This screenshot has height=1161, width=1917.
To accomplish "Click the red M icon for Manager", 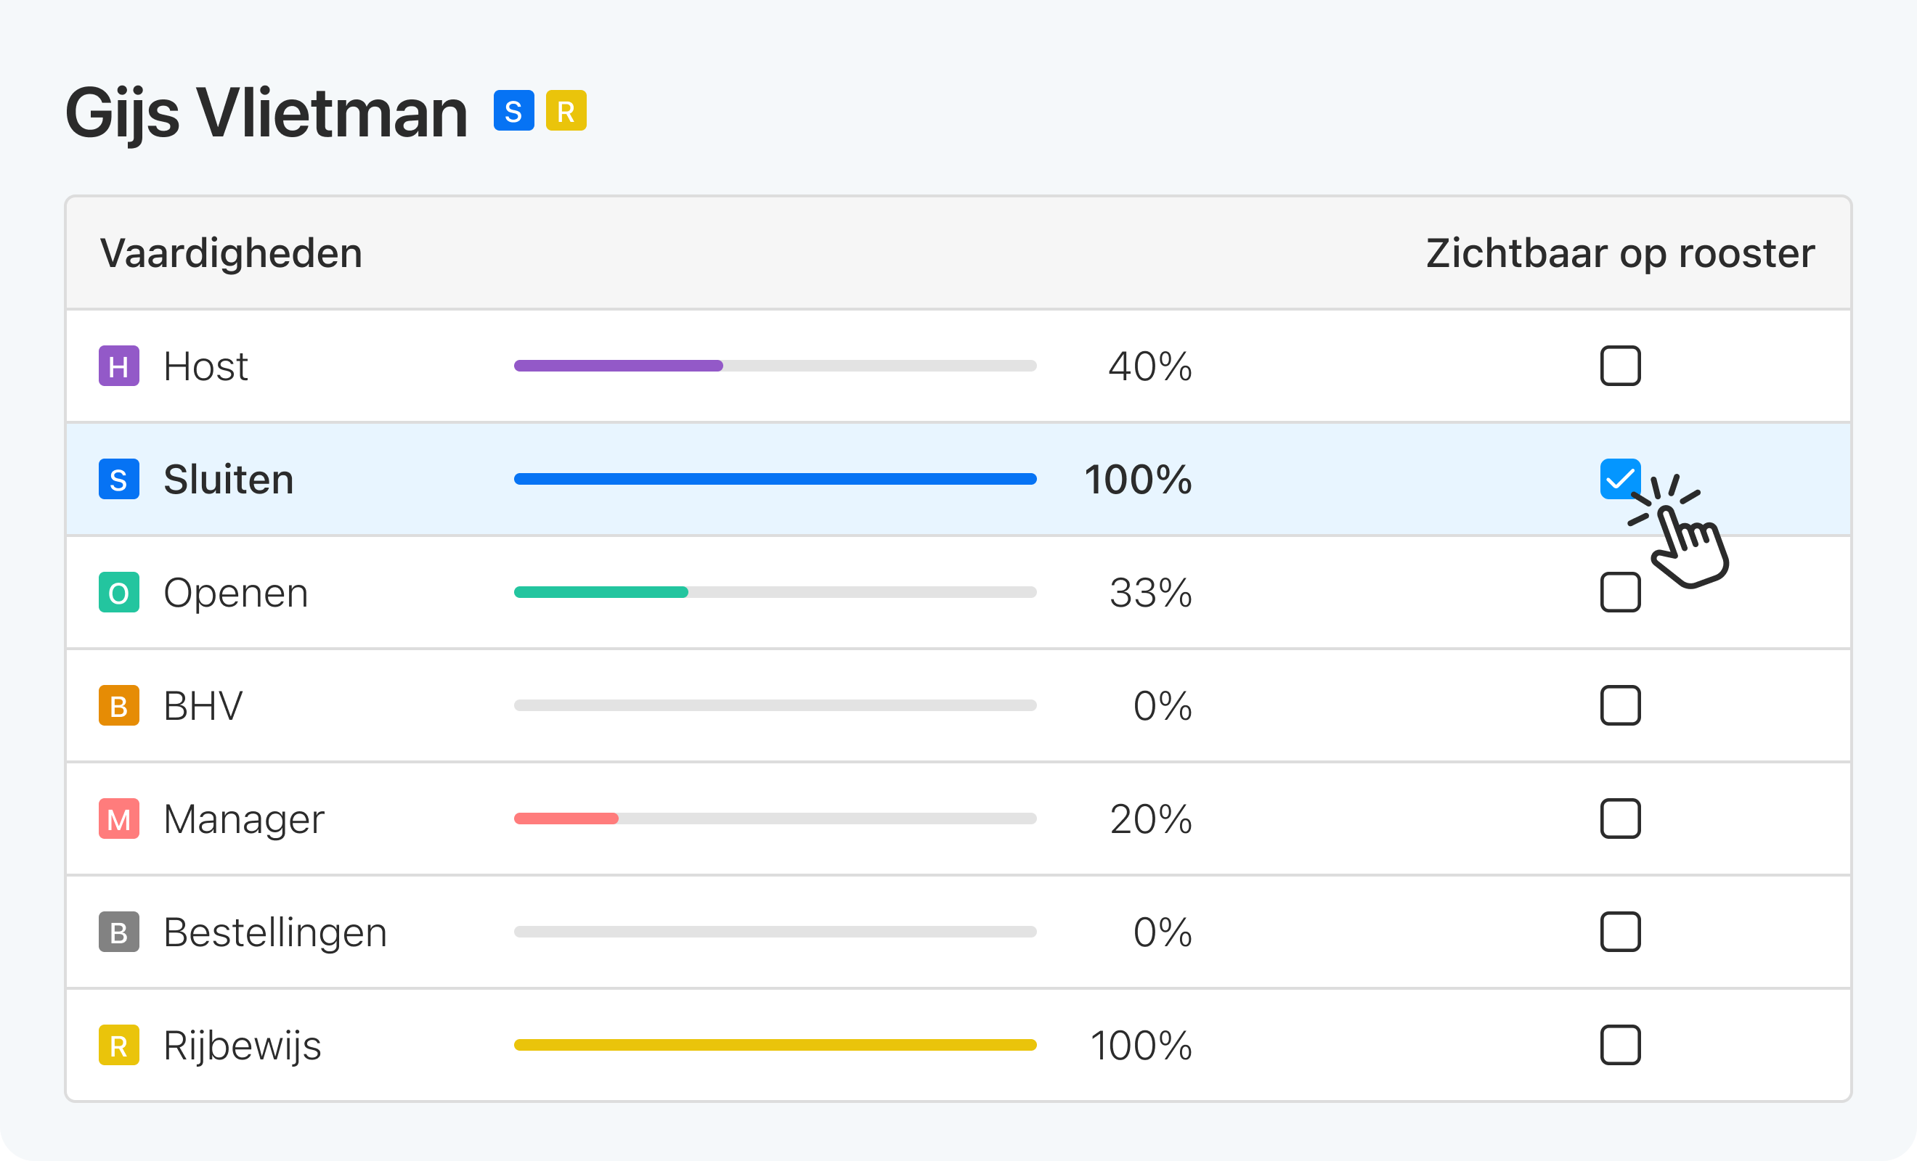I will coord(118,819).
